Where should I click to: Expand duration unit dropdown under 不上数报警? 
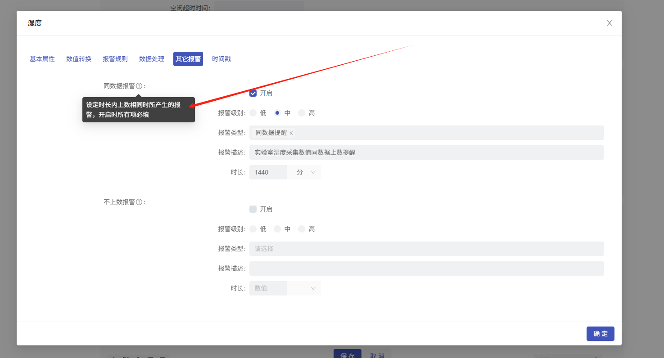304,288
